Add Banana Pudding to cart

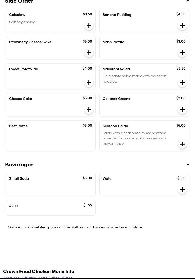182,26
